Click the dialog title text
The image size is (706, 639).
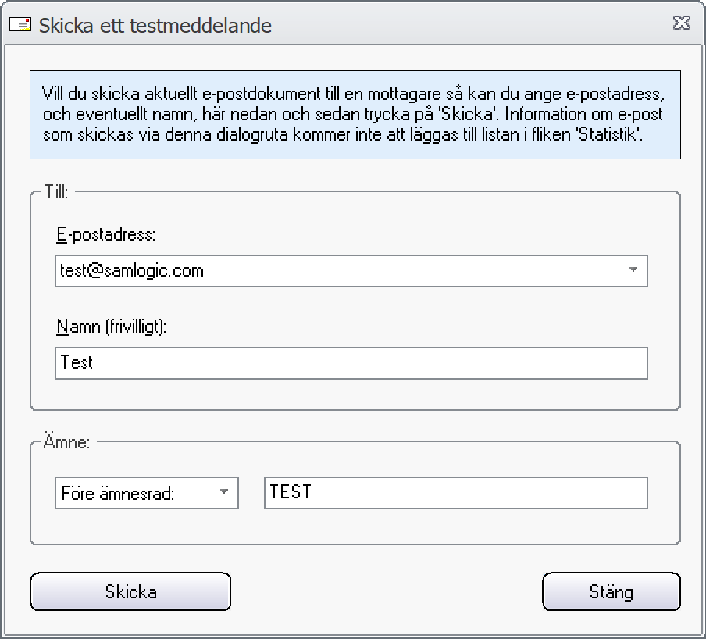[x=155, y=26]
